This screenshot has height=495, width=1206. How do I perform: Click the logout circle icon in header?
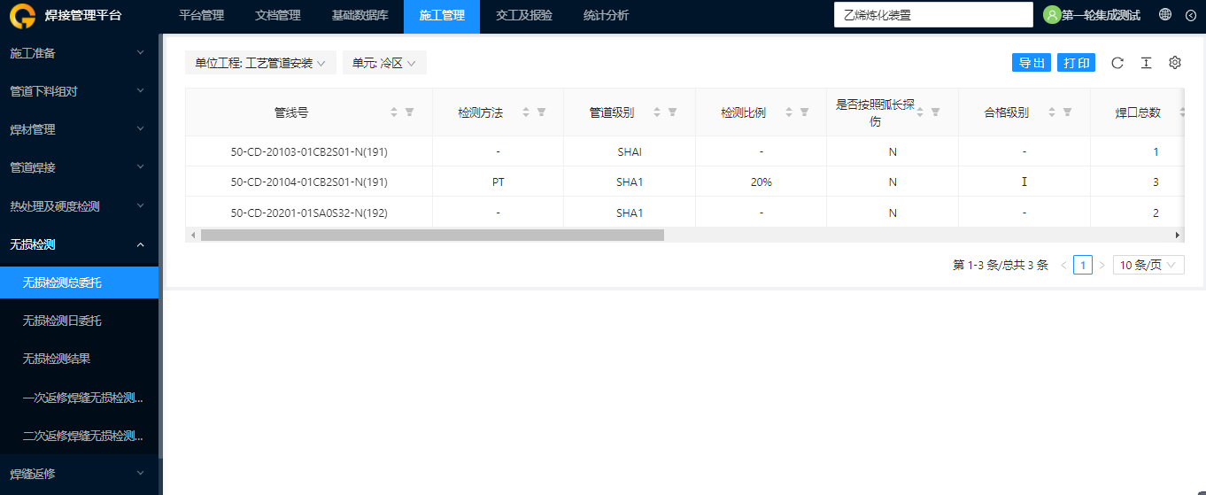[x=1191, y=15]
